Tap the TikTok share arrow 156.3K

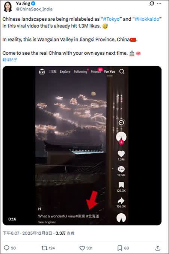[121, 200]
